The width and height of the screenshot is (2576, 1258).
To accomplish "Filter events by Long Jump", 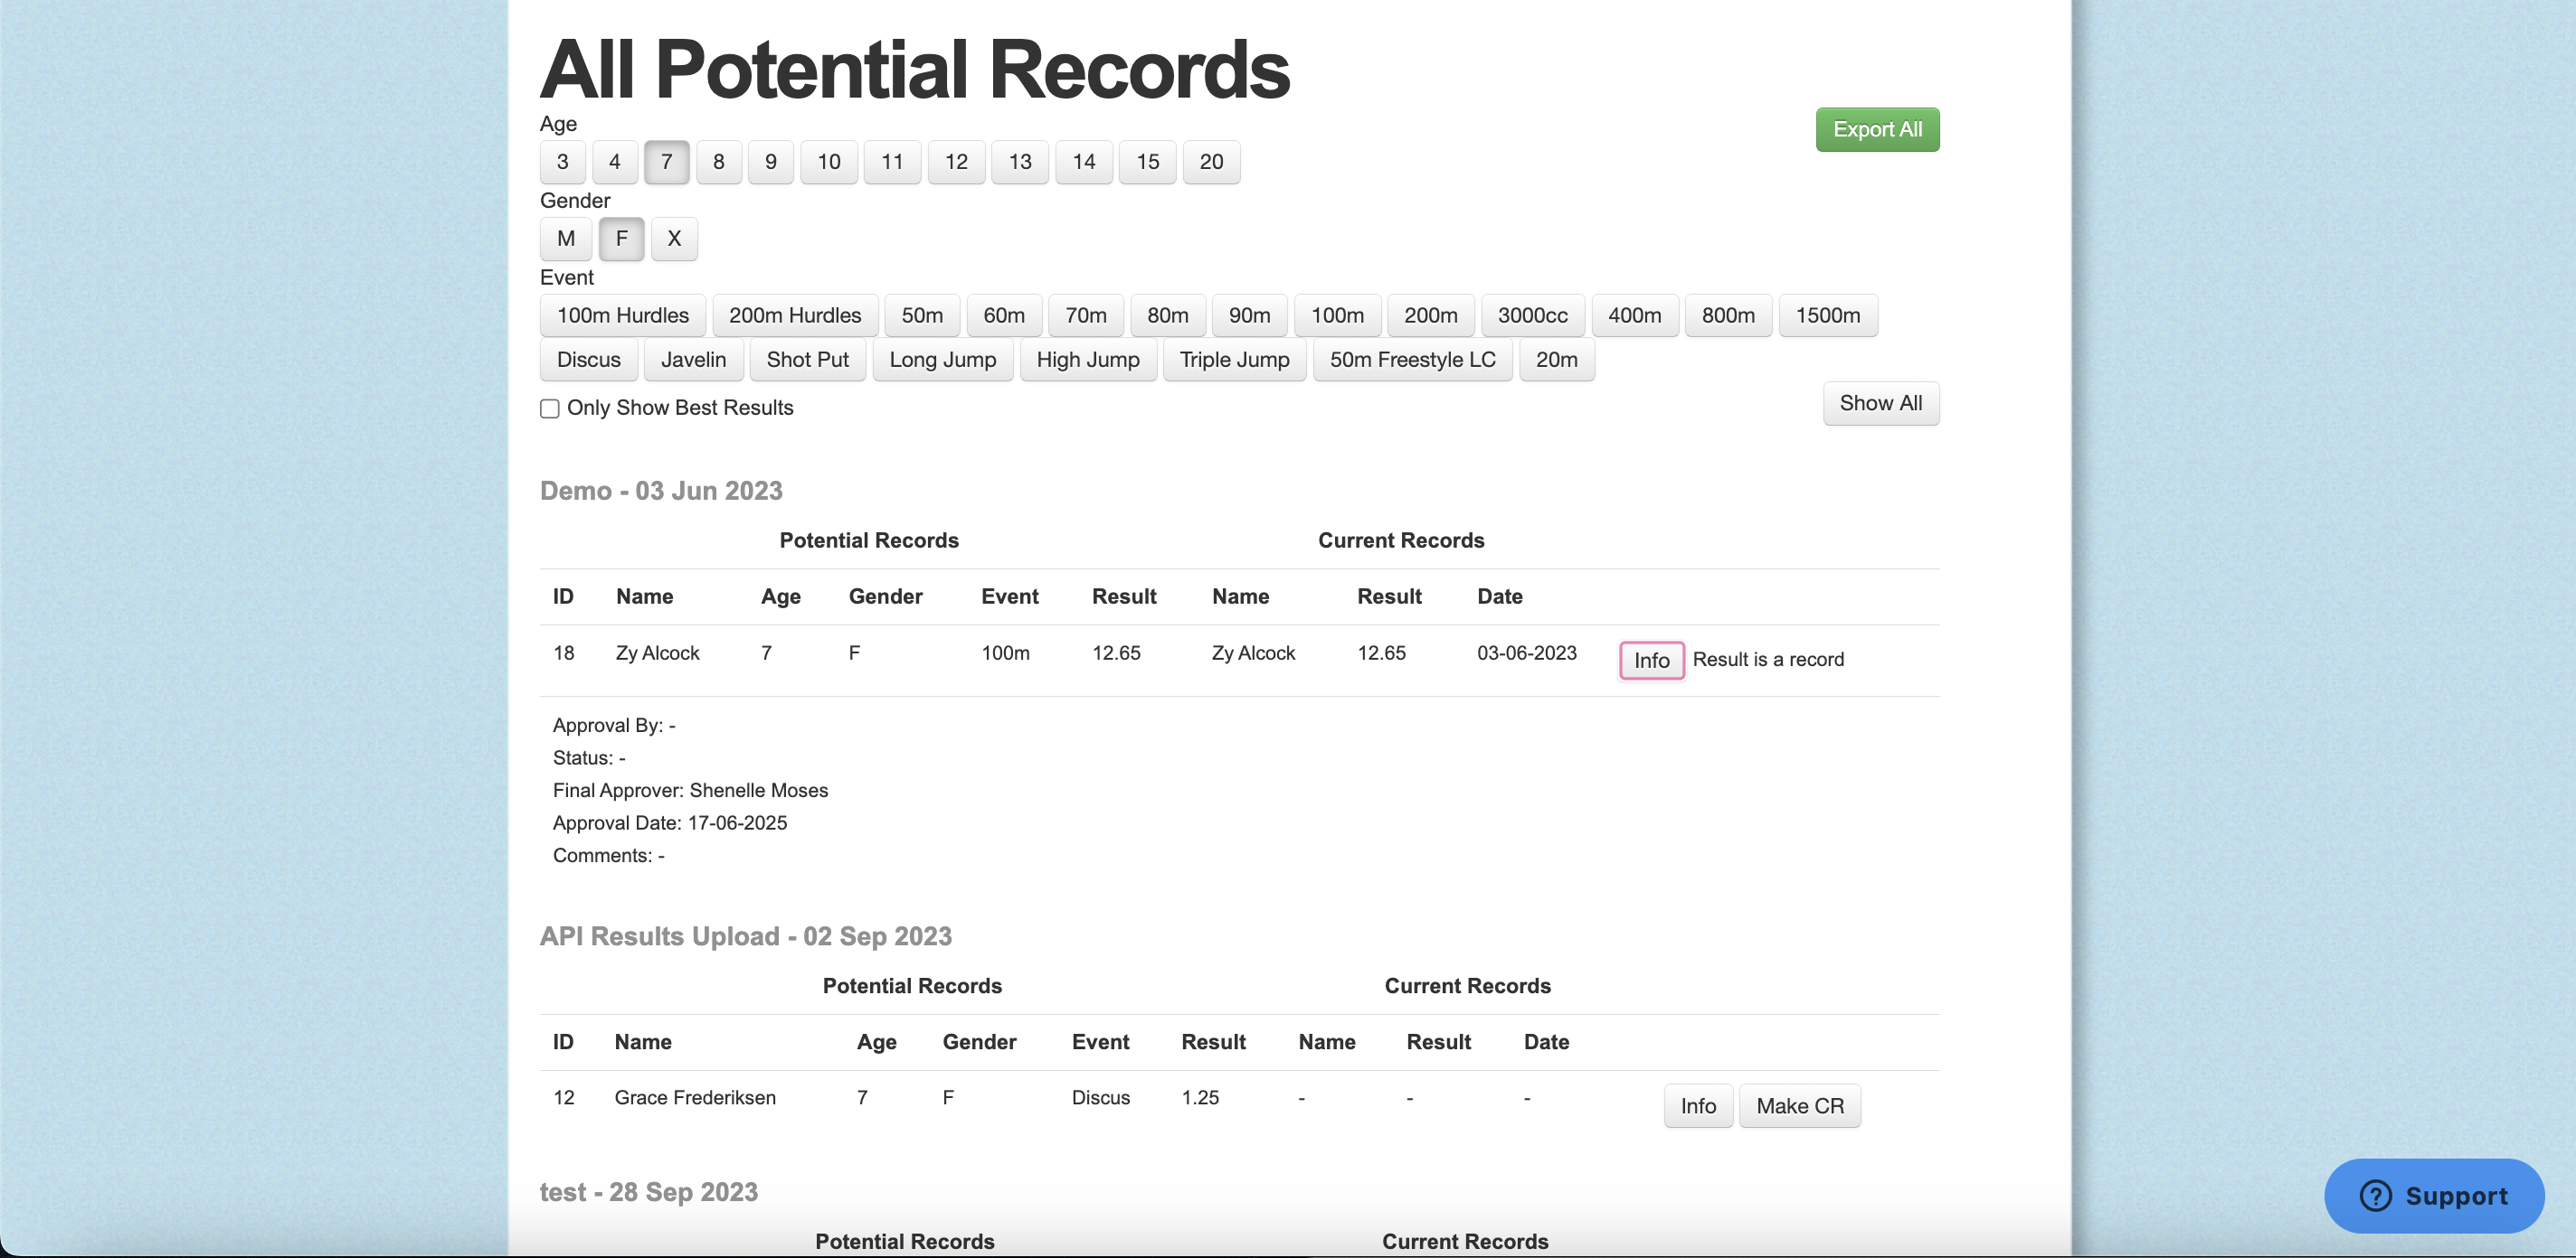I will (x=943, y=360).
